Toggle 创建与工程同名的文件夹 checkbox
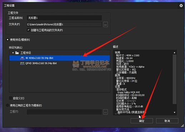 click(28, 30)
